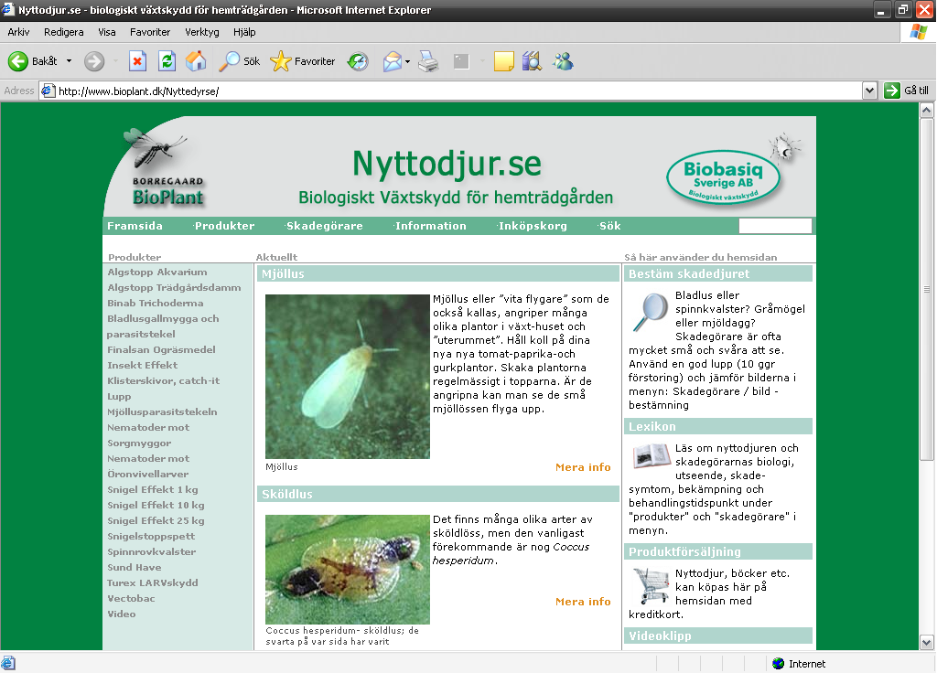The width and height of the screenshot is (937, 673).
Task: Open Algstopp Akvarium product link
Action: pos(157,272)
